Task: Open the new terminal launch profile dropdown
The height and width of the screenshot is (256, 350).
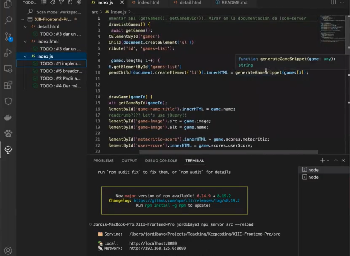Action: pos(328,160)
